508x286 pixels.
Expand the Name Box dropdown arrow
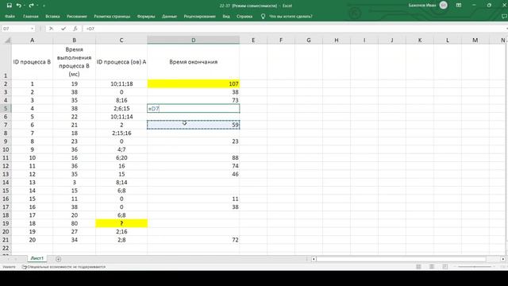(32, 29)
